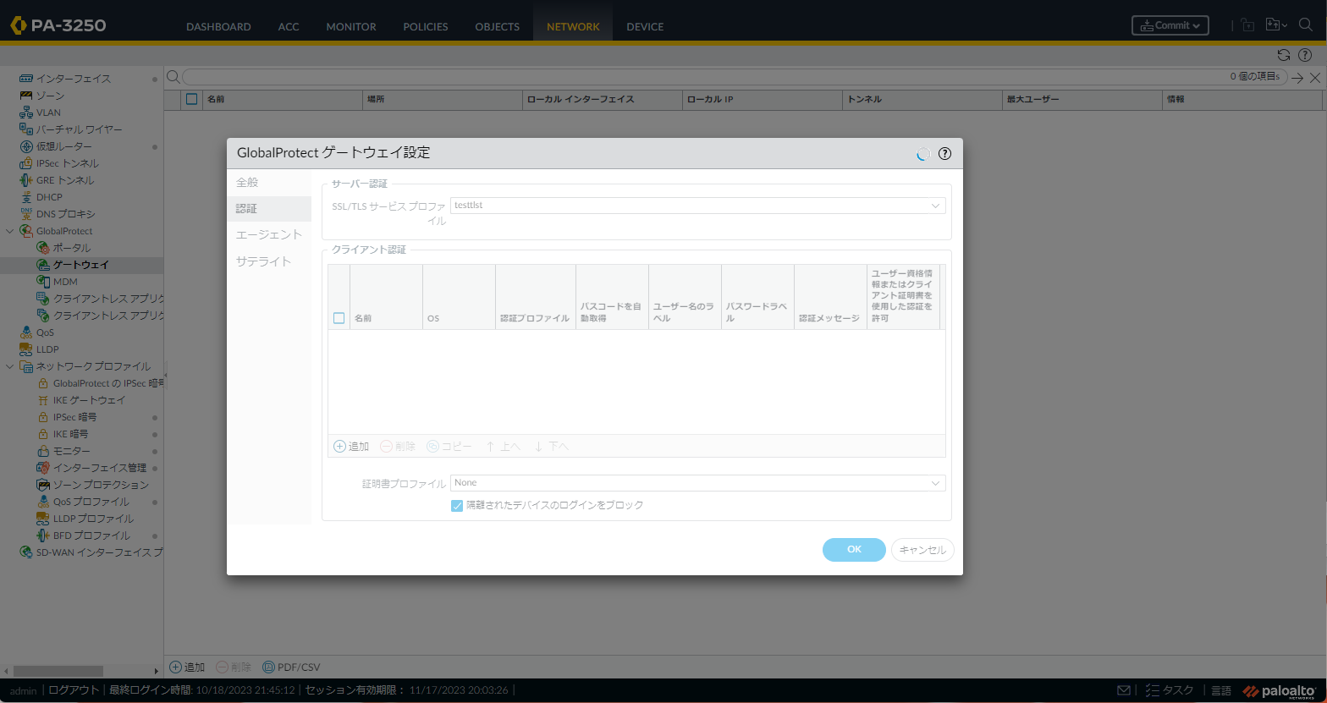Click the mail icon in the status bar

tap(1123, 690)
